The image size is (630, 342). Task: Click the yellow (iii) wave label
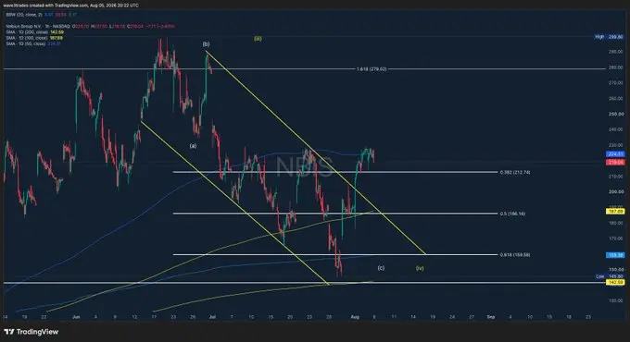258,39
